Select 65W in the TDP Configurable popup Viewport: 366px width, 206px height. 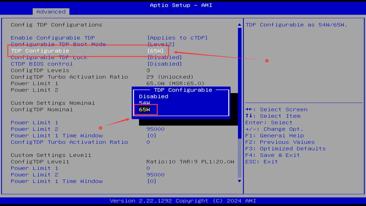click(144, 109)
